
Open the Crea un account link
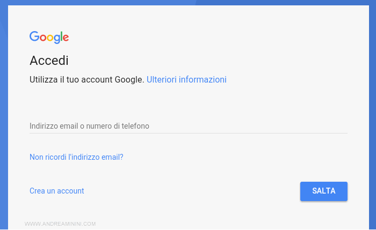[x=56, y=191]
